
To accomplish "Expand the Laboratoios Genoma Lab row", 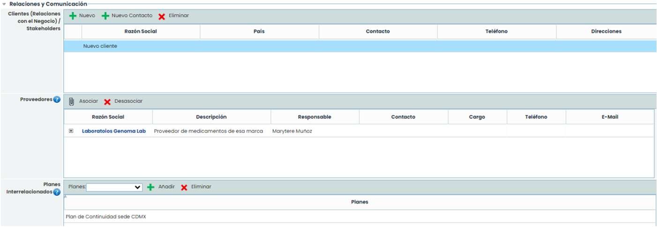I will [71, 131].
